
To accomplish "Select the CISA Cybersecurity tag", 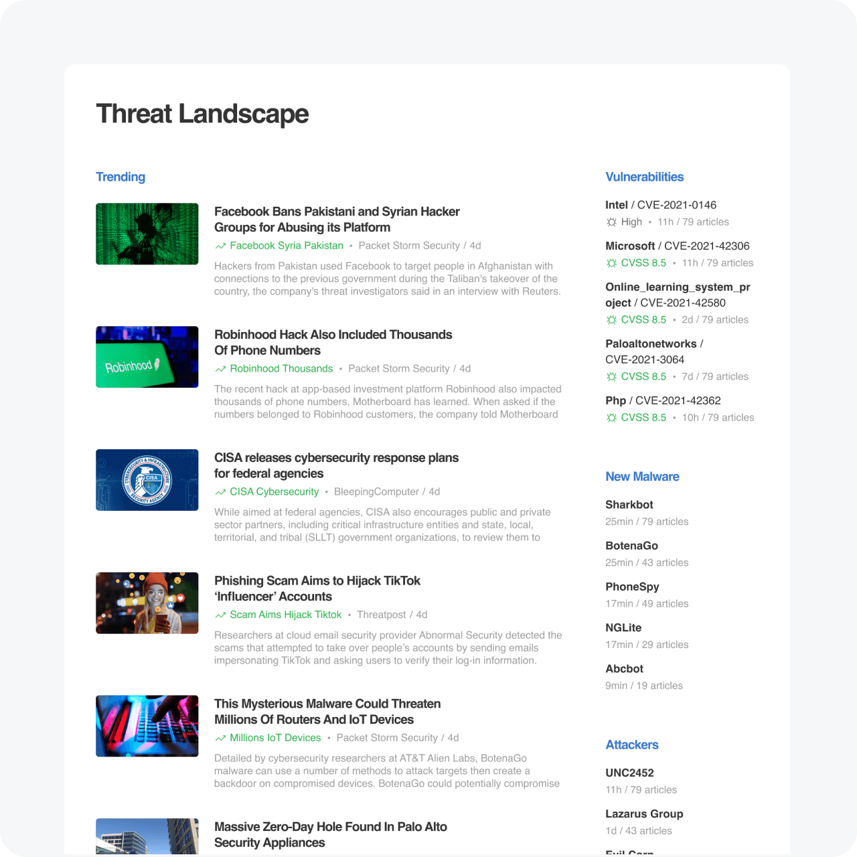I will [275, 491].
